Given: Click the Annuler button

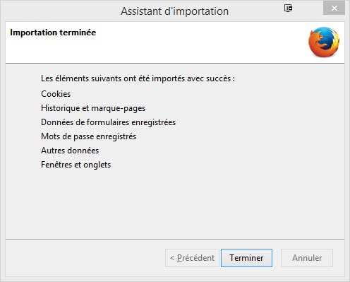Looking at the screenshot, I should tap(307, 258).
